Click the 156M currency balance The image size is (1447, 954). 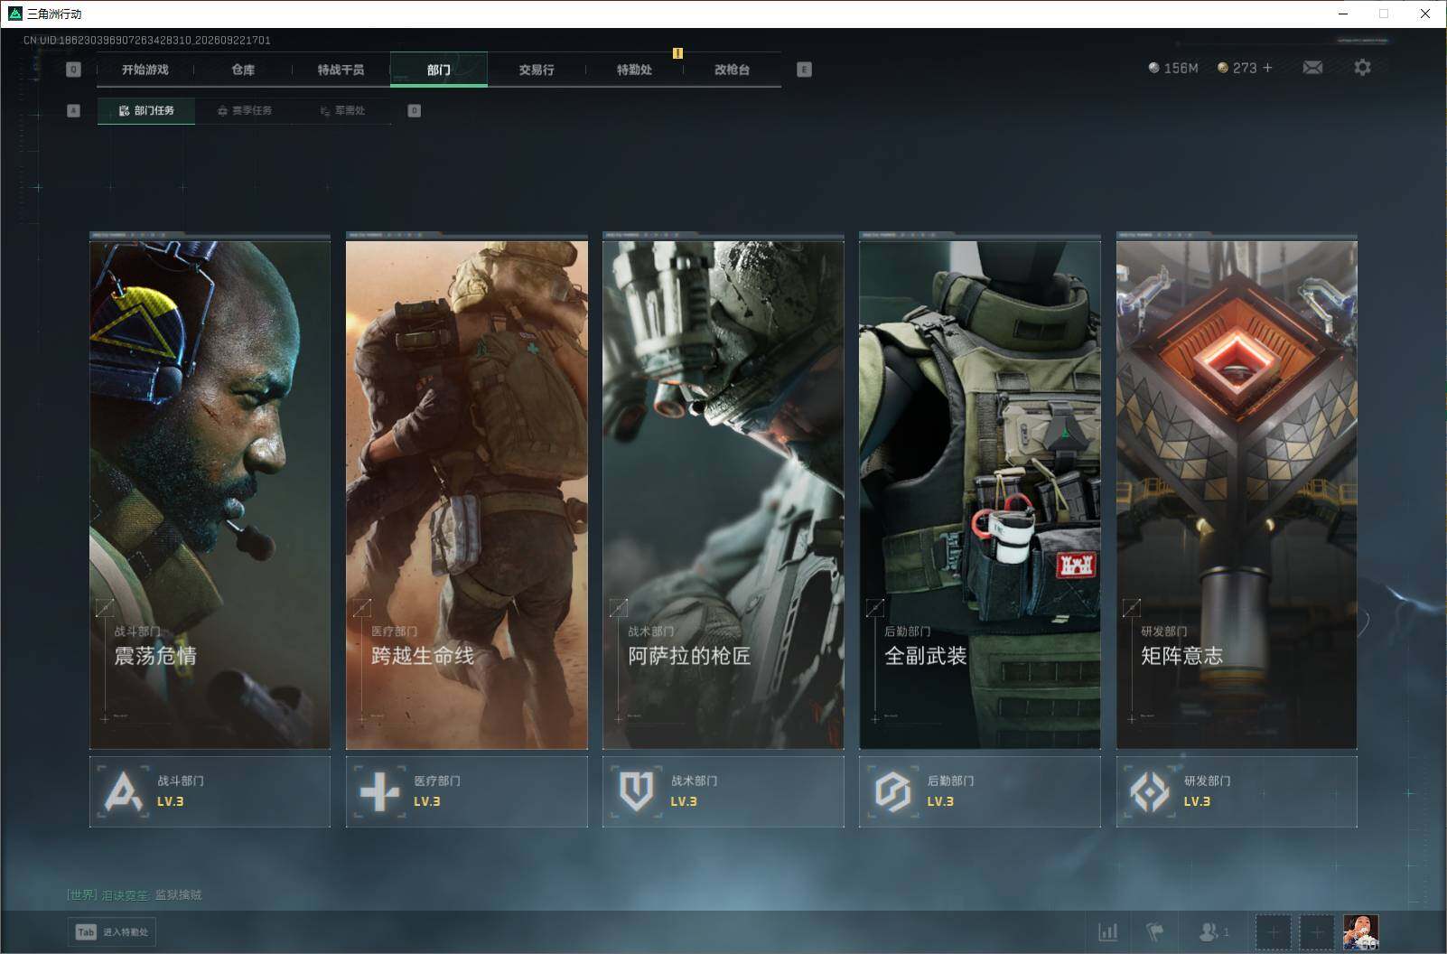1172,68
